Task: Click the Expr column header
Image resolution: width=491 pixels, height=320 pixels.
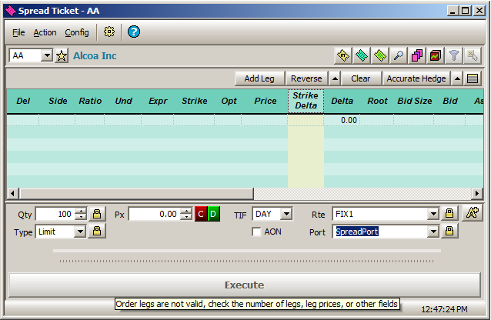Action: coord(158,101)
